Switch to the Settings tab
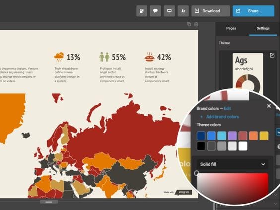Image resolution: width=280 pixels, height=210 pixels. [263, 28]
